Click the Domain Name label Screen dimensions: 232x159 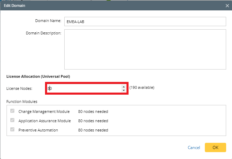pos(48,21)
